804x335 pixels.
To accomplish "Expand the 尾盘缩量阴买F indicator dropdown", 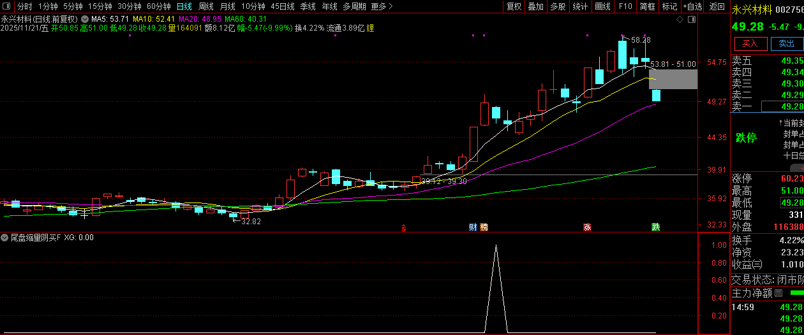I will pos(5,238).
